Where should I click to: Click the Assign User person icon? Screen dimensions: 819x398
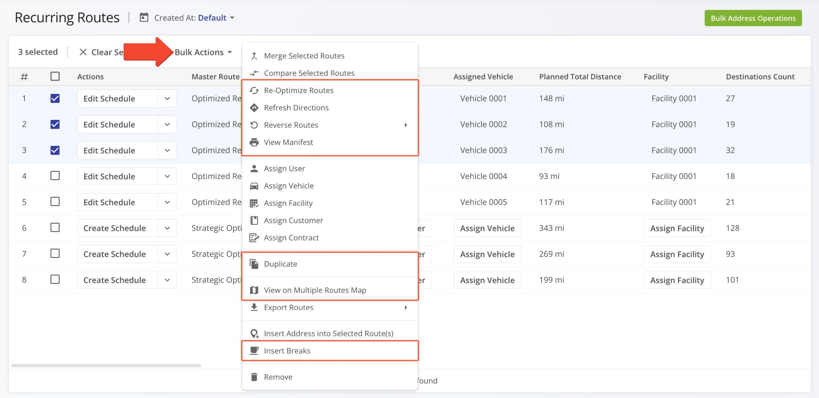pyautogui.click(x=254, y=169)
